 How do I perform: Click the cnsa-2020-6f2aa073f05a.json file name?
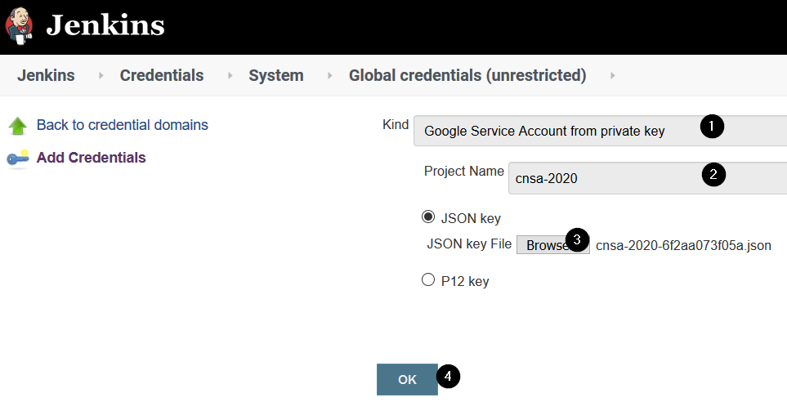point(683,245)
